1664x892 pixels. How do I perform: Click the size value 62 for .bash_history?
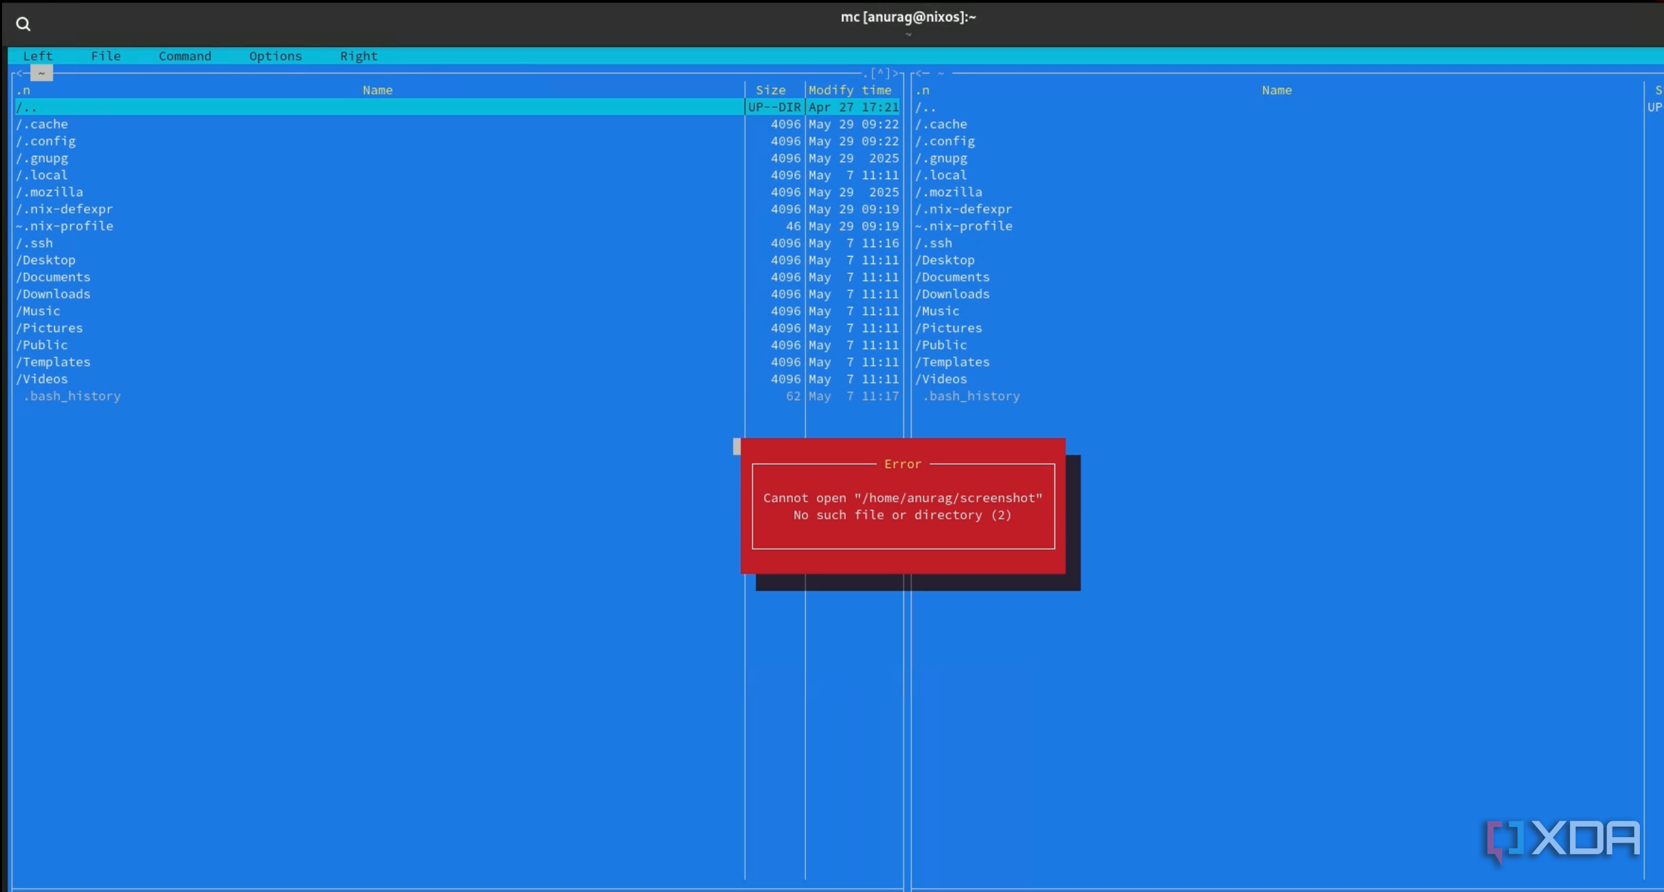click(x=794, y=397)
